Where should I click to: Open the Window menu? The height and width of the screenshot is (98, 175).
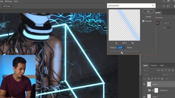[8, 1]
